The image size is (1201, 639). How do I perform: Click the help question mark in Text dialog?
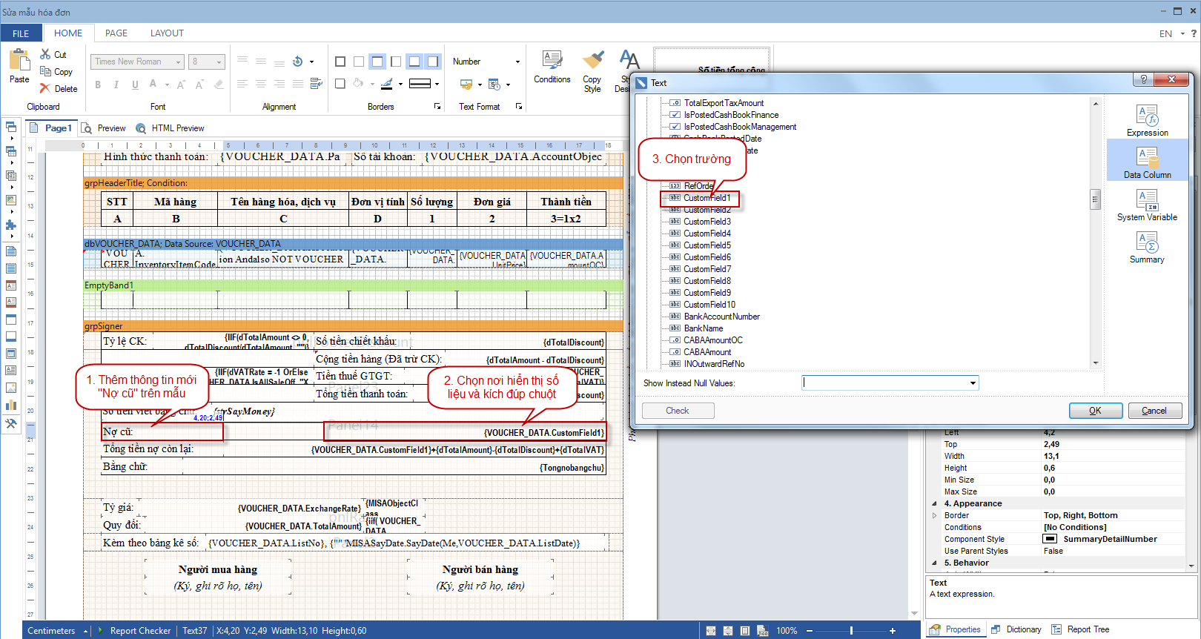tap(1144, 79)
